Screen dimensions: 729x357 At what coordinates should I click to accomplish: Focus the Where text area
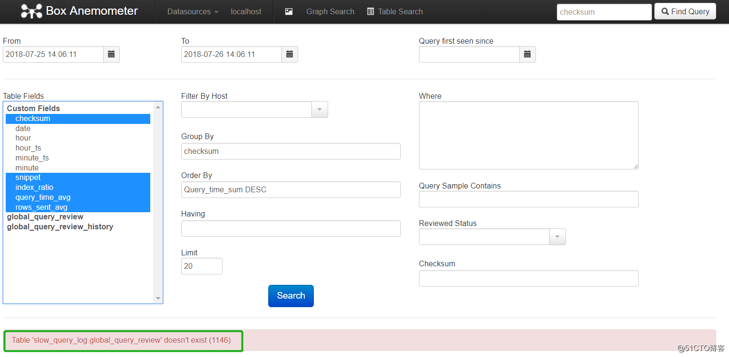point(529,135)
